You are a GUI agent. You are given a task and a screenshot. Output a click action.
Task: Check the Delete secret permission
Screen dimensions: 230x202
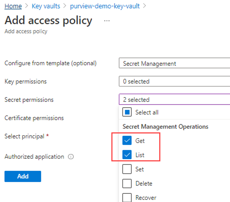coord(127,184)
